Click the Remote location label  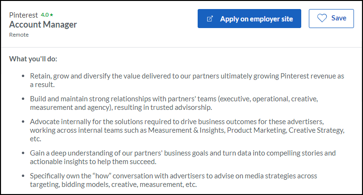coord(19,35)
